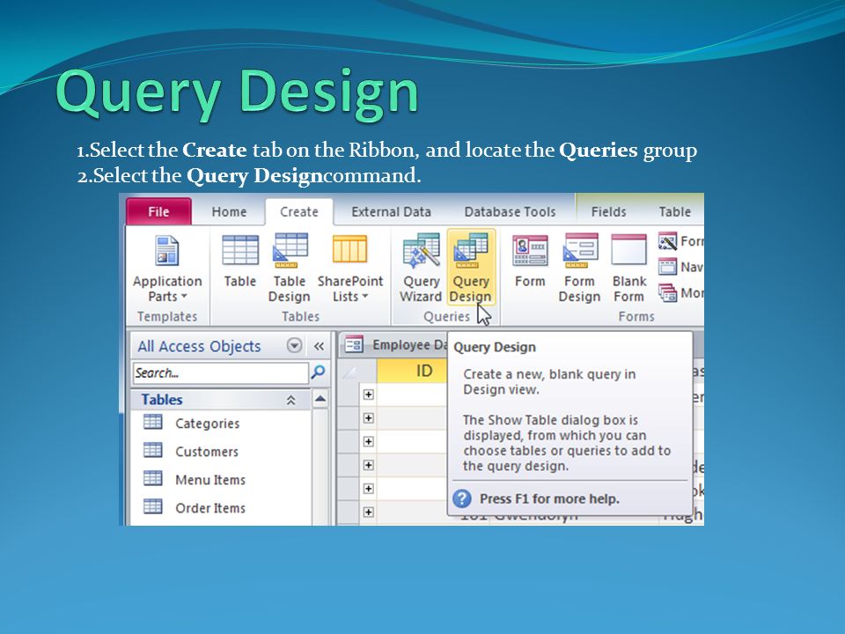
Task: Click the search magnifier icon
Action: [x=318, y=372]
